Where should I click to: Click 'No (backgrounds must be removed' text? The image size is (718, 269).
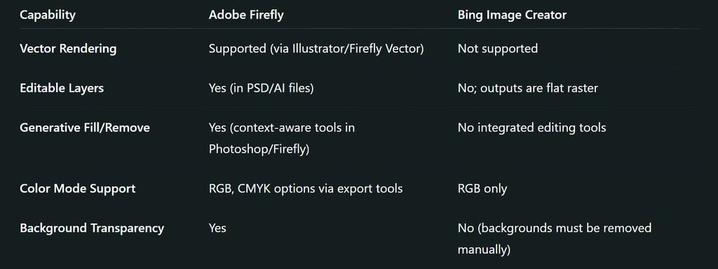[x=555, y=228]
